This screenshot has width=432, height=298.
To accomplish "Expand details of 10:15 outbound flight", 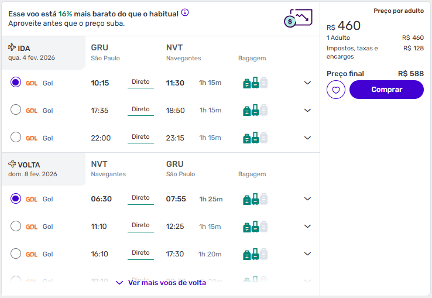I will (x=307, y=83).
